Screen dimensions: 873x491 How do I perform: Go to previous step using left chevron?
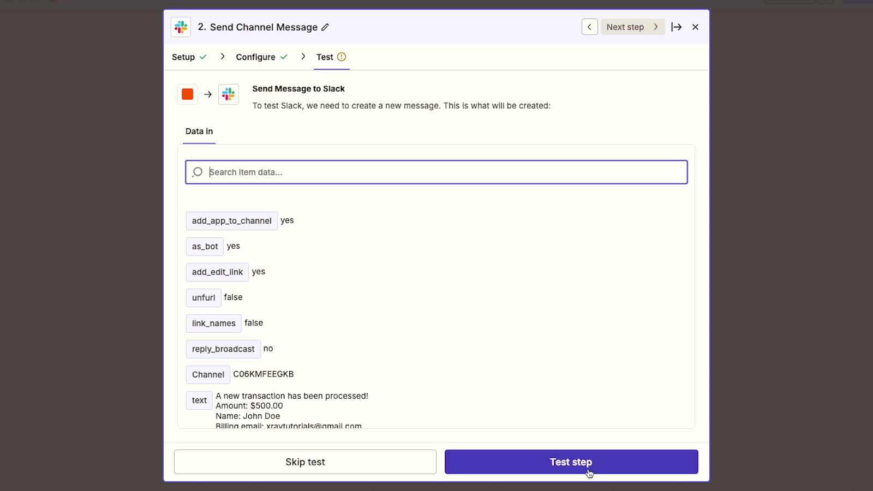click(x=589, y=27)
